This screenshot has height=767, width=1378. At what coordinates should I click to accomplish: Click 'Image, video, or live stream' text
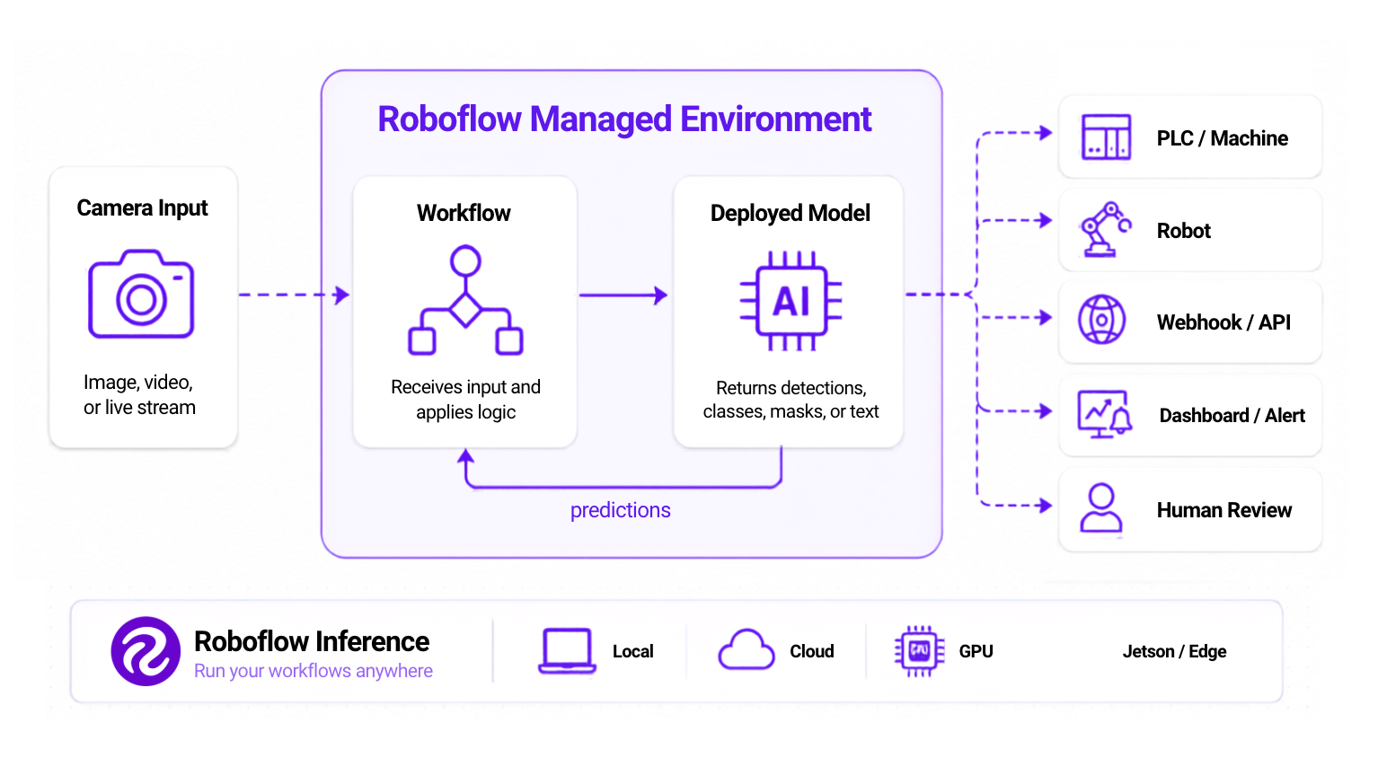coord(139,395)
